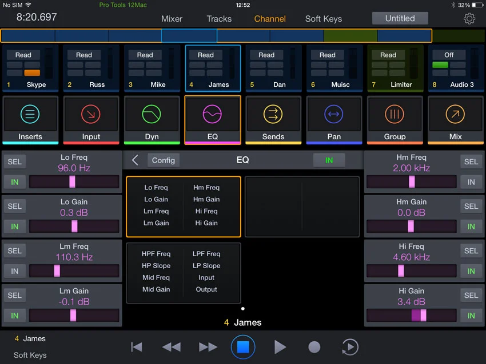Open the Inserts channel function

30,120
